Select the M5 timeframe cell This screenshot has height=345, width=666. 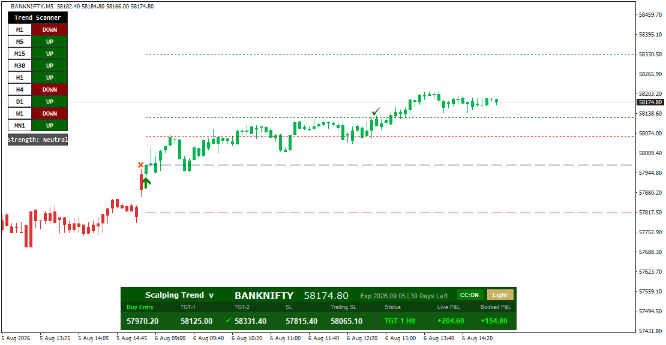(x=20, y=41)
